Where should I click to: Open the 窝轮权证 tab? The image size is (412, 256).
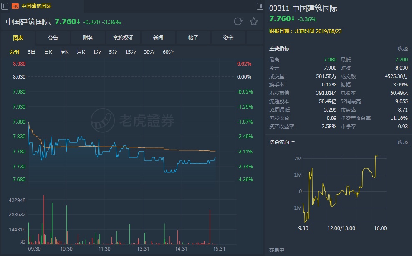coord(123,38)
